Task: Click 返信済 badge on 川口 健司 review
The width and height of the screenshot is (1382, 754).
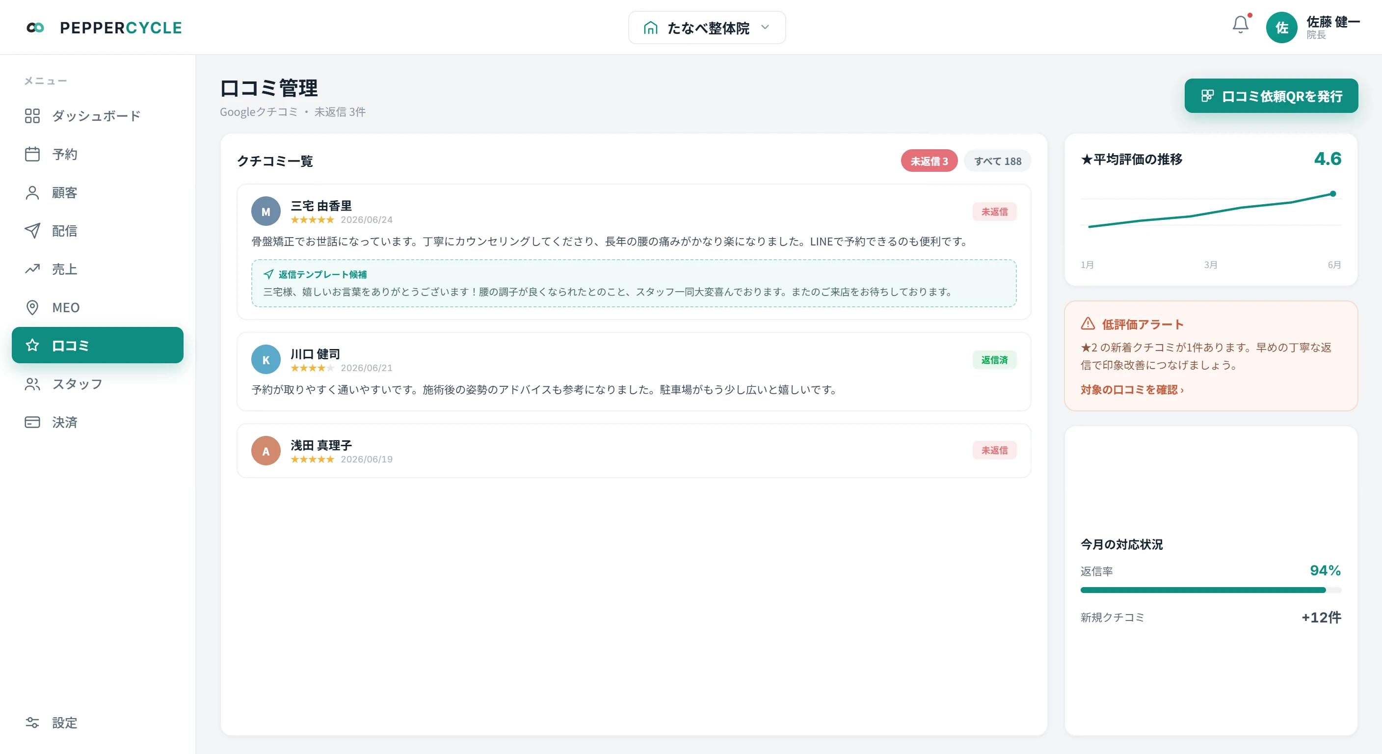Action: [994, 359]
